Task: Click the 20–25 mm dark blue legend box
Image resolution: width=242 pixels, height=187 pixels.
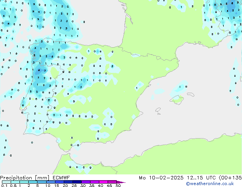Action: pos(68,182)
